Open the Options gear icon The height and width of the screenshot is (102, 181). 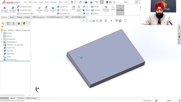coord(114,2)
